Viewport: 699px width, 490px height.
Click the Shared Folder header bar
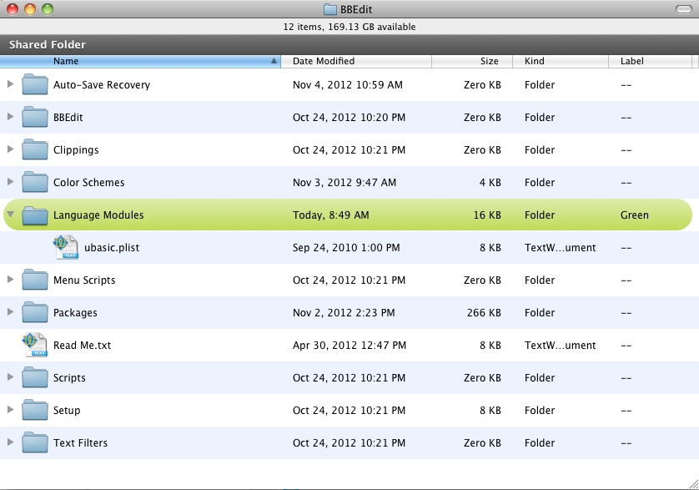pyautogui.click(x=349, y=44)
